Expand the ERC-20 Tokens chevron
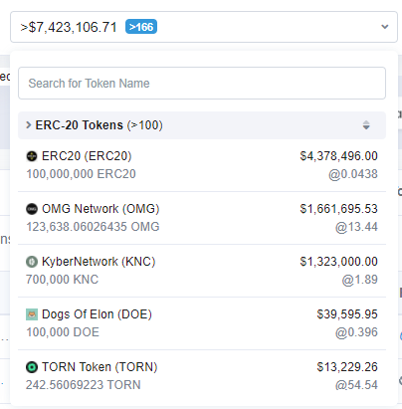 [x=29, y=125]
